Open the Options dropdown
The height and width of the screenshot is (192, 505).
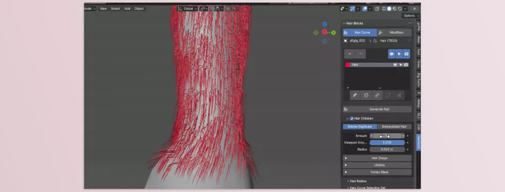pos(411,15)
